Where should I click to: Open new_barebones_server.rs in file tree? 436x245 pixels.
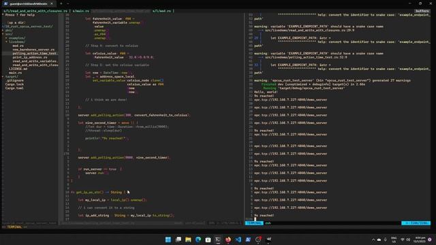point(33,50)
